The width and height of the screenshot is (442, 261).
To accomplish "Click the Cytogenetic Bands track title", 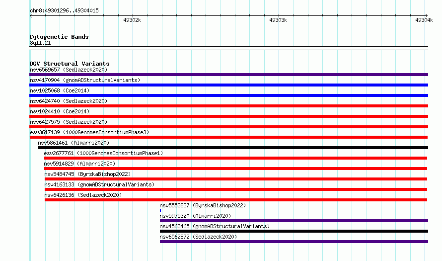I will point(59,37).
